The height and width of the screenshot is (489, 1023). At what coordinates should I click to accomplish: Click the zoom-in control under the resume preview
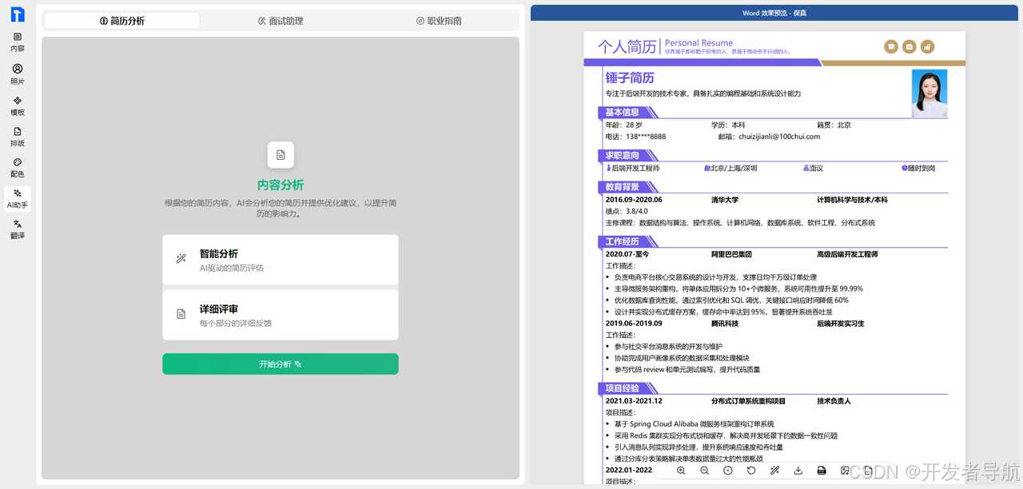(682, 471)
